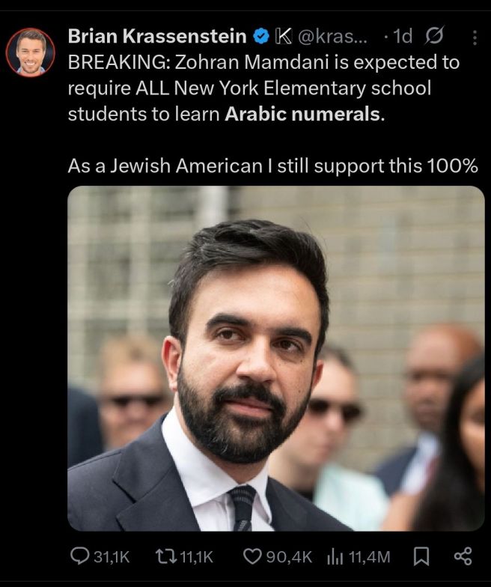Open the reply comment icon
The image size is (491, 587).
pos(79,556)
